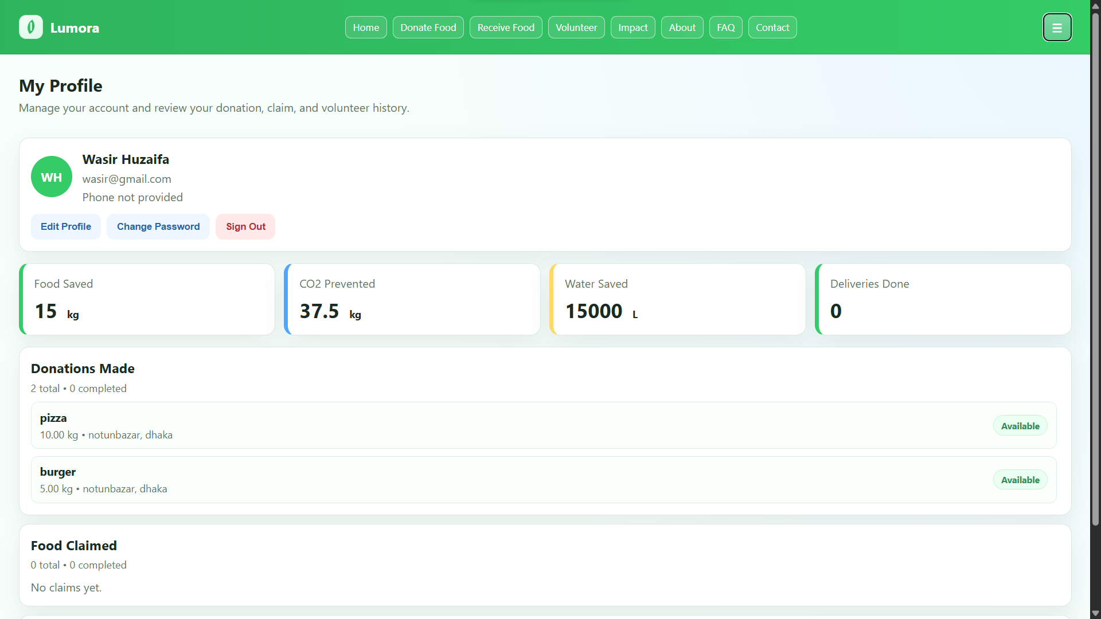
Task: Click the Lumora brand name
Action: click(75, 28)
